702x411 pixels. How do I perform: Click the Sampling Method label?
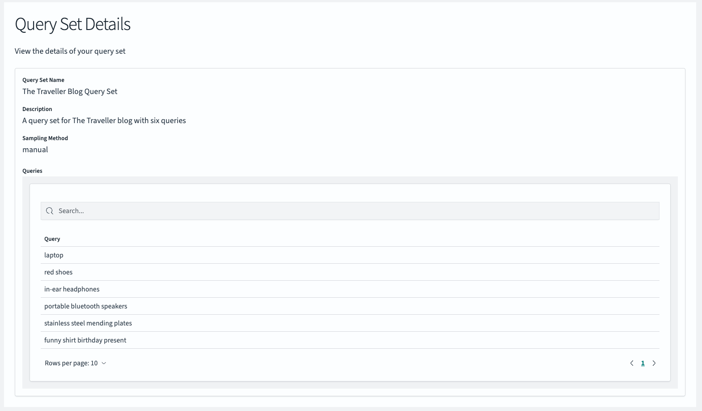point(45,138)
